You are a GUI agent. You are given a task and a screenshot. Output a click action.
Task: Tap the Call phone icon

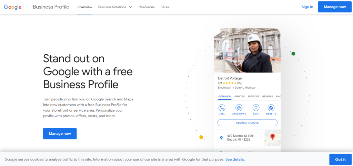pos(222,108)
